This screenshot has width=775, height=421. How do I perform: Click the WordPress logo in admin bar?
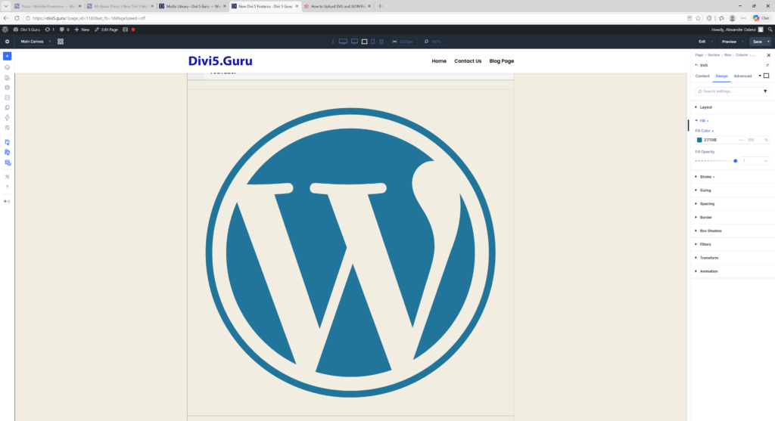(x=5, y=29)
